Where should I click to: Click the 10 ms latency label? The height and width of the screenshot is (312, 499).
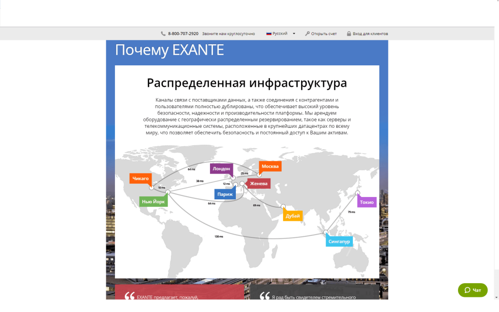pos(162,188)
